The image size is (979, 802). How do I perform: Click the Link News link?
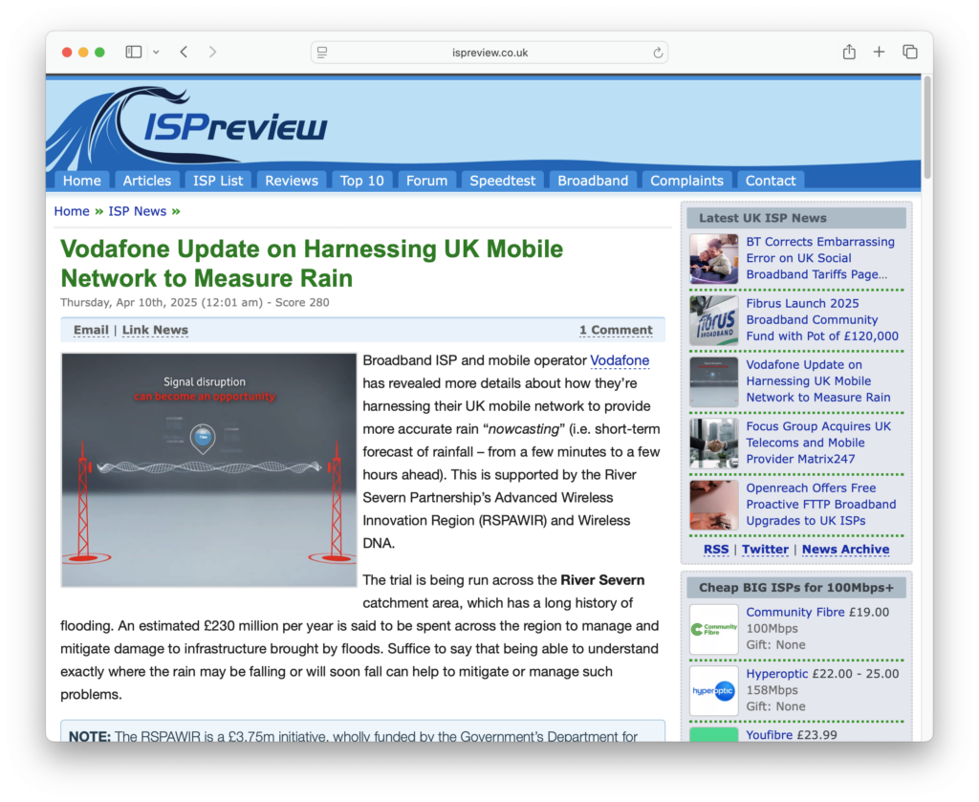tap(155, 330)
